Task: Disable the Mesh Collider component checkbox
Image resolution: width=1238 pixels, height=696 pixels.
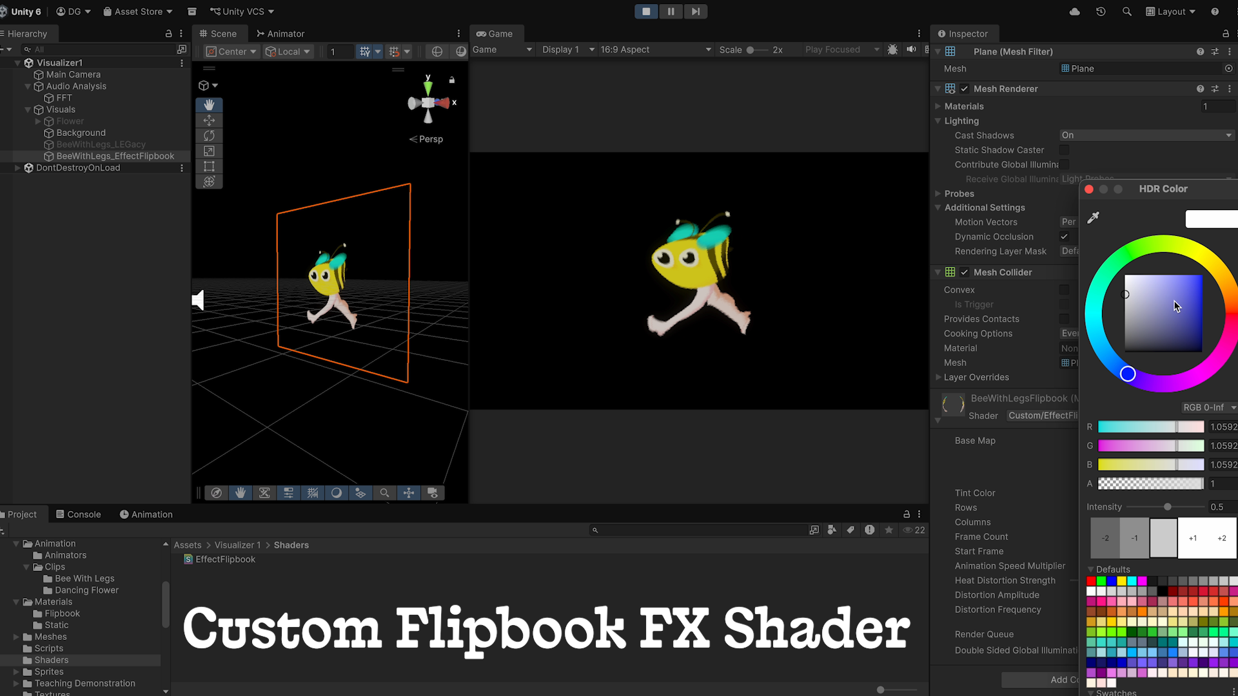Action: [x=965, y=273]
